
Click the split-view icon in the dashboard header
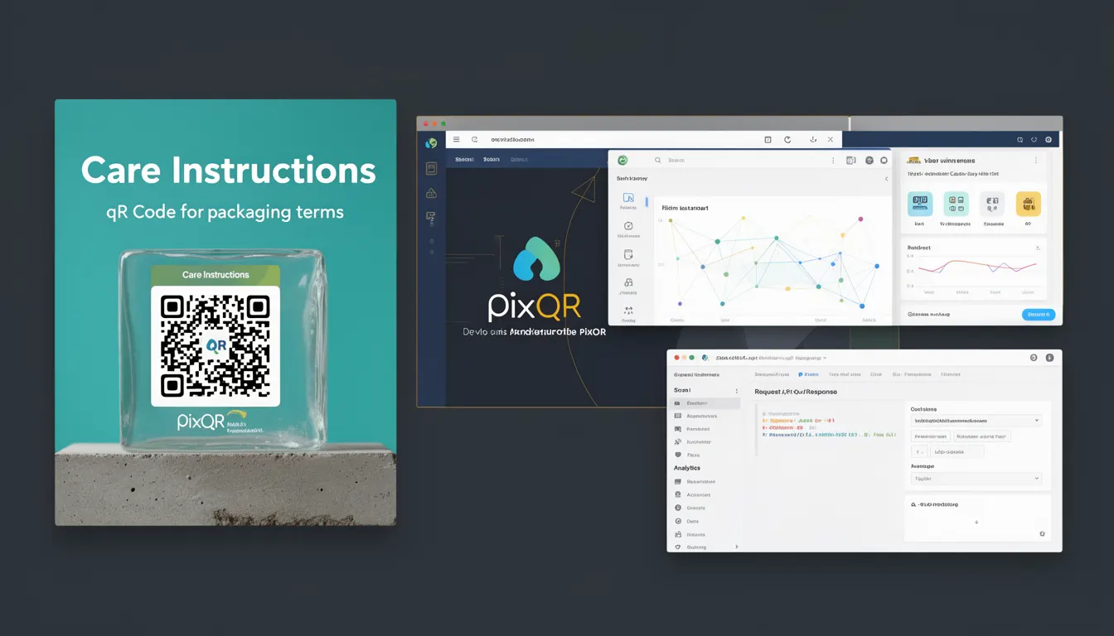point(850,161)
